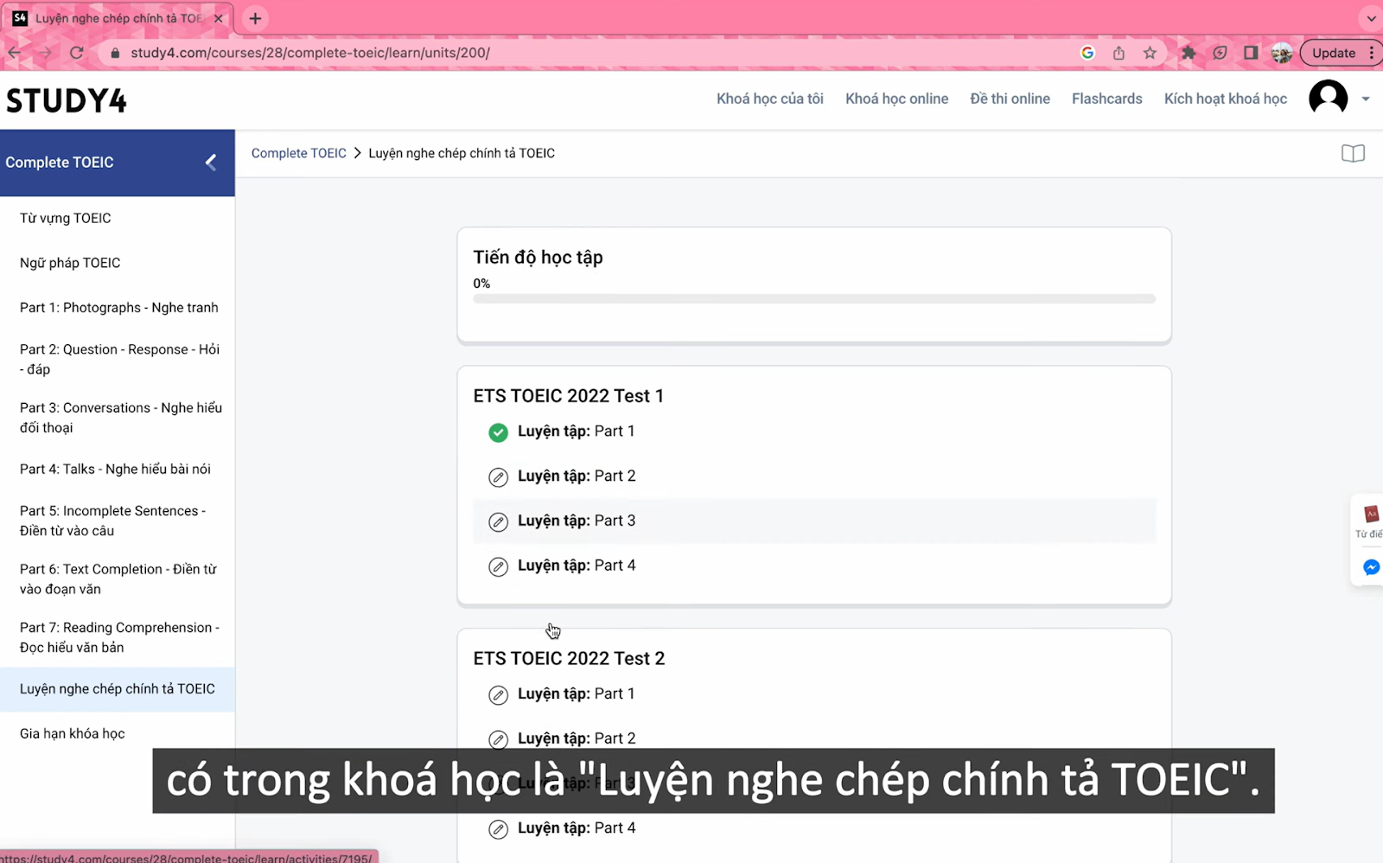Viewport: 1383px width, 863px height.
Task: Click the browser profile avatar
Action: tap(1282, 53)
